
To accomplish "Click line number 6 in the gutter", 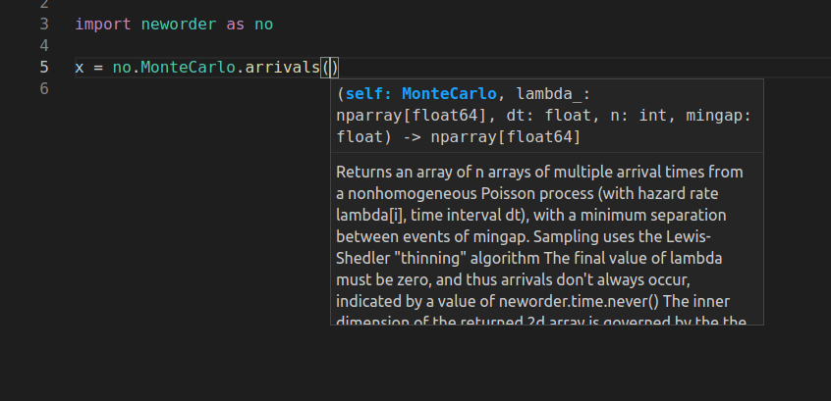I will click(43, 89).
